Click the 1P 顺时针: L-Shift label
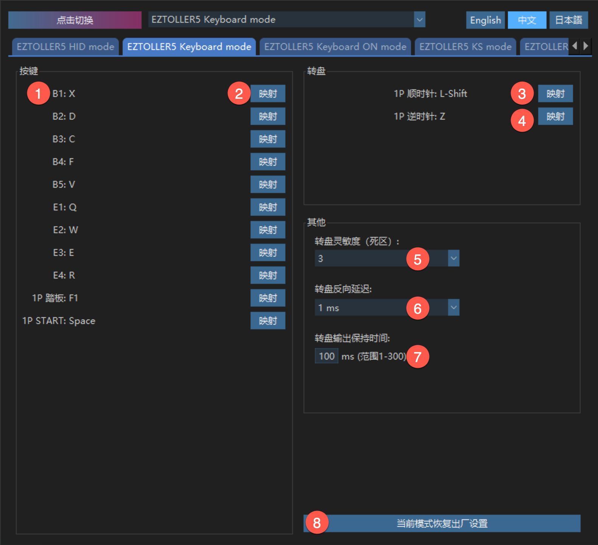Viewport: 598px width, 545px height. point(430,93)
